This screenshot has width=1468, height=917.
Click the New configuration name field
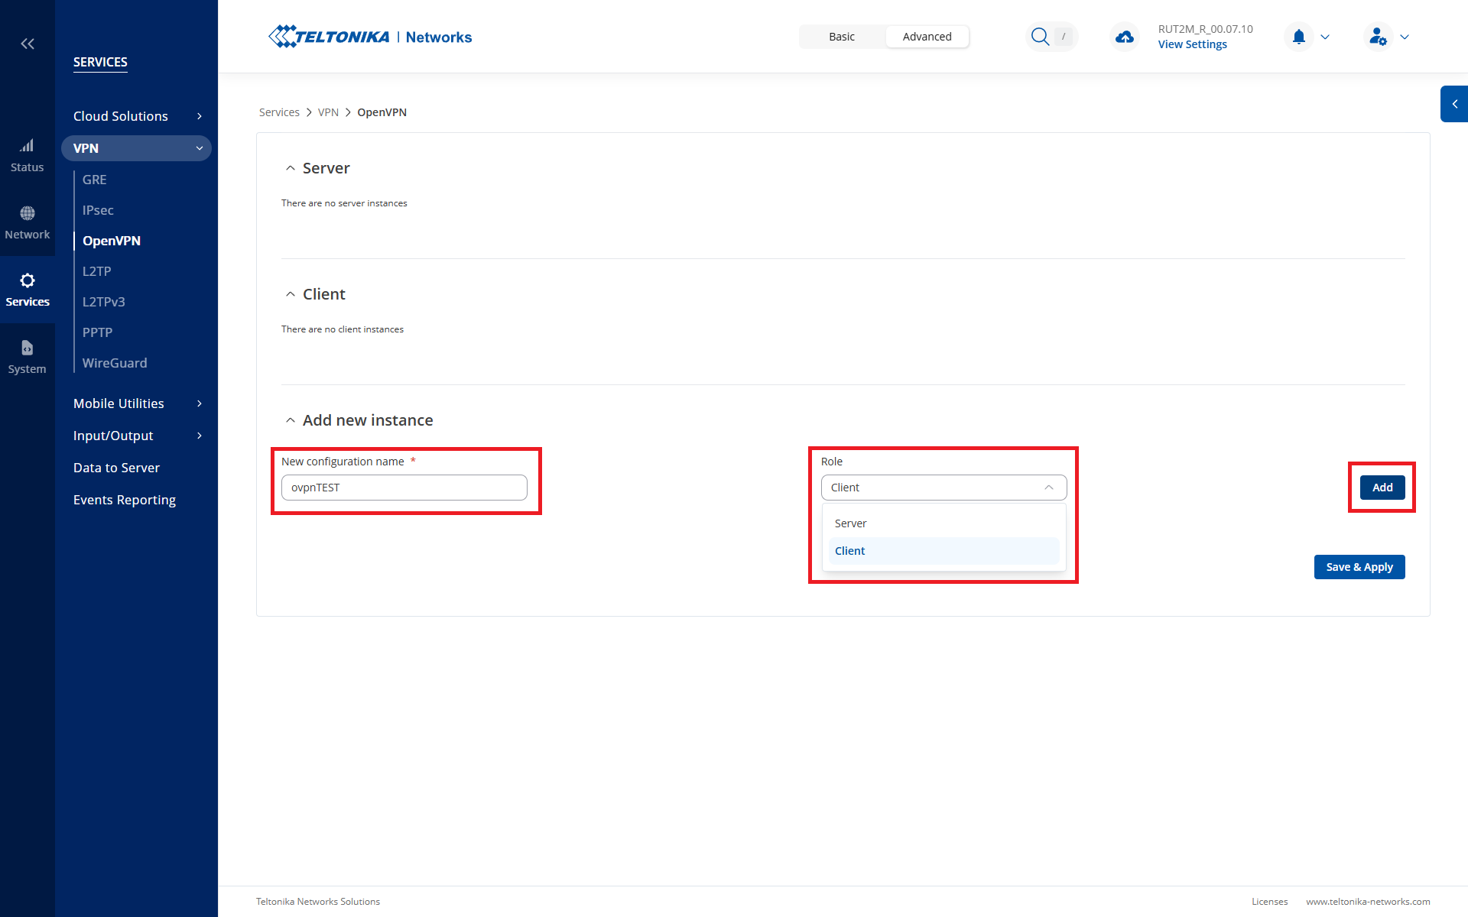[x=404, y=488]
